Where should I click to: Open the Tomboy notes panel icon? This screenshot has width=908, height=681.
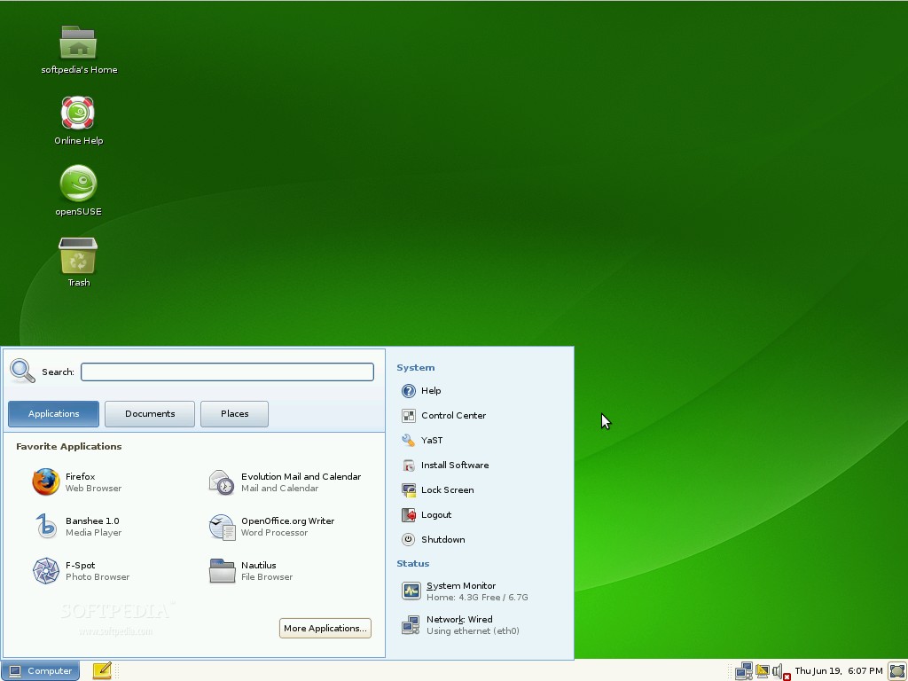click(x=102, y=670)
